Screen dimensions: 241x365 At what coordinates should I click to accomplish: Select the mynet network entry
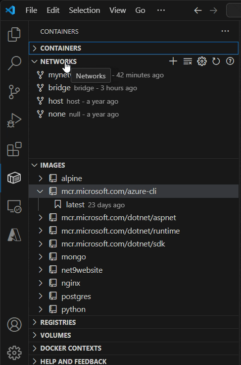click(134, 75)
